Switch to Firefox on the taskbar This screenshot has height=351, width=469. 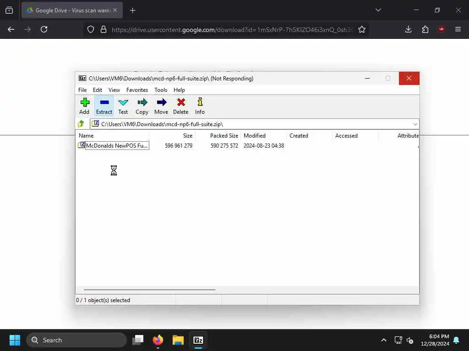[x=158, y=340]
